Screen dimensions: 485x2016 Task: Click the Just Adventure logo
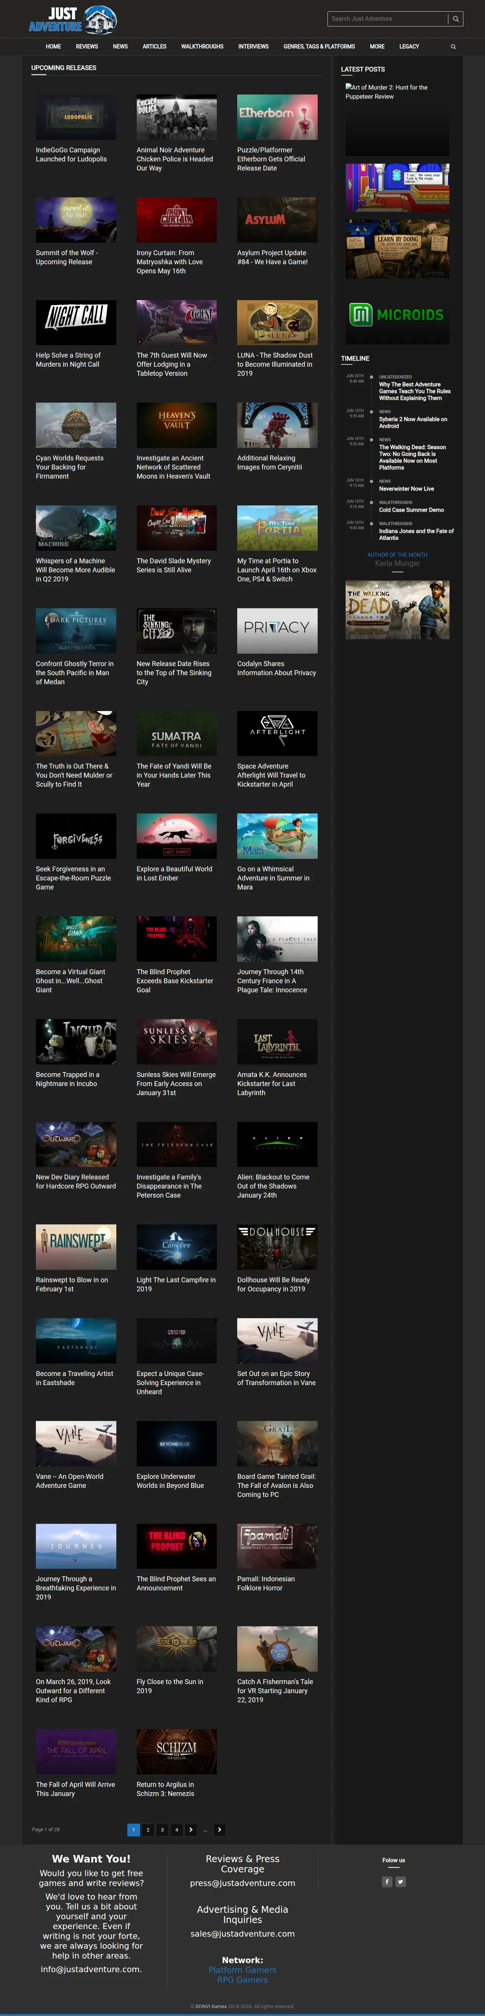click(x=73, y=19)
